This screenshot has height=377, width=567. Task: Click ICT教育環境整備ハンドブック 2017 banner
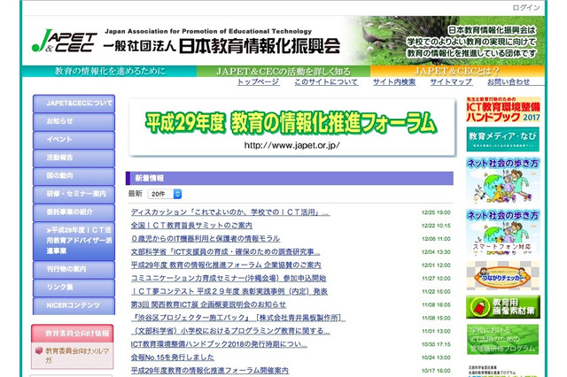point(503,110)
